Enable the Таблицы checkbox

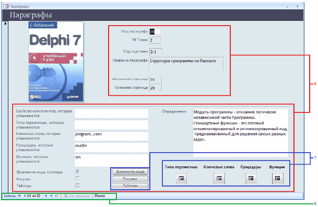[77, 185]
